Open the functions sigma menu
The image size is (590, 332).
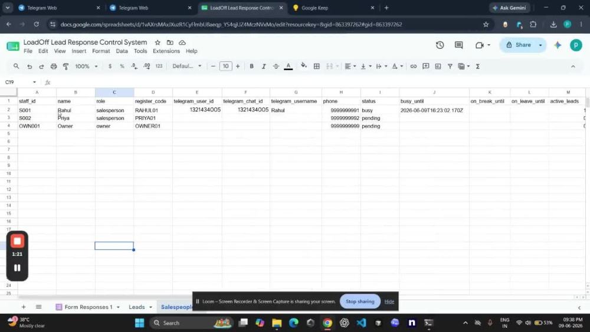pyautogui.click(x=478, y=66)
